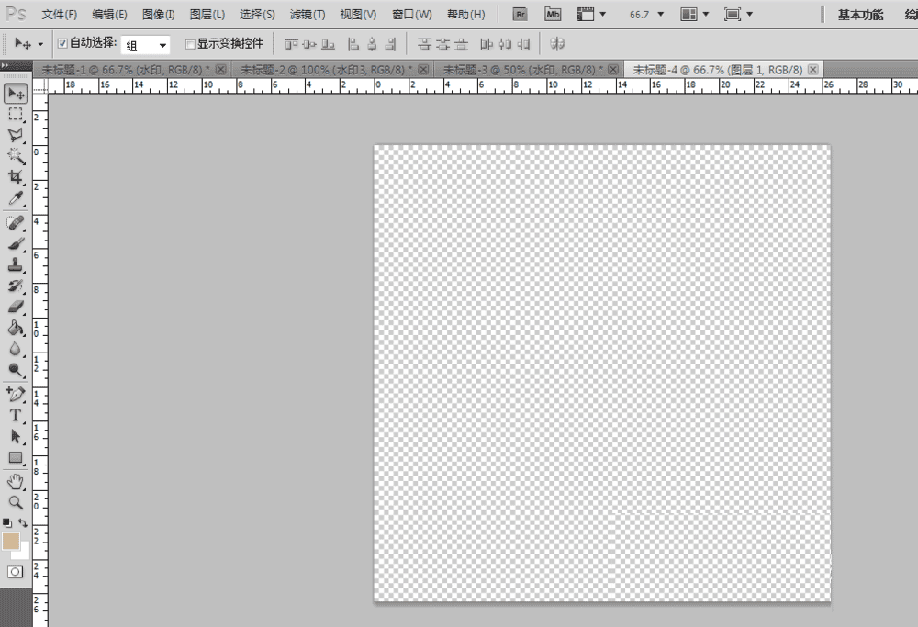Select the Rectangle shape tool

point(16,458)
